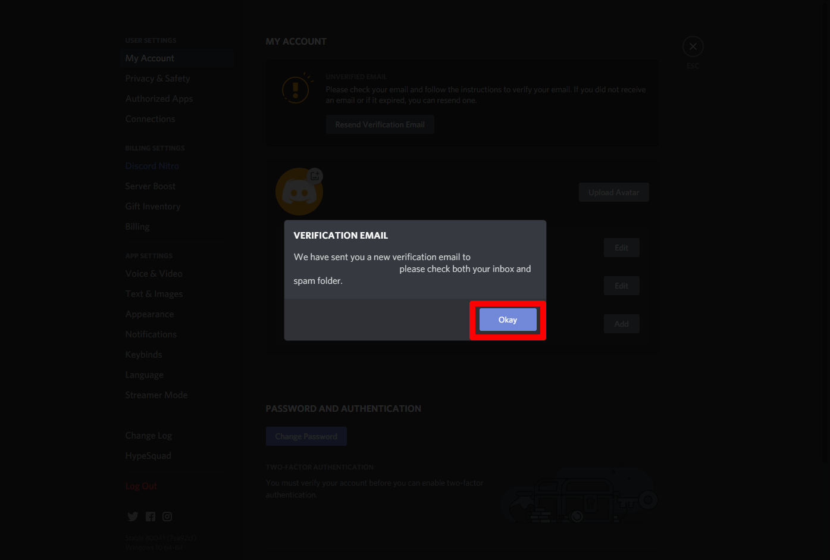Open Discord's Facebook icon link
The width and height of the screenshot is (830, 560).
[151, 517]
